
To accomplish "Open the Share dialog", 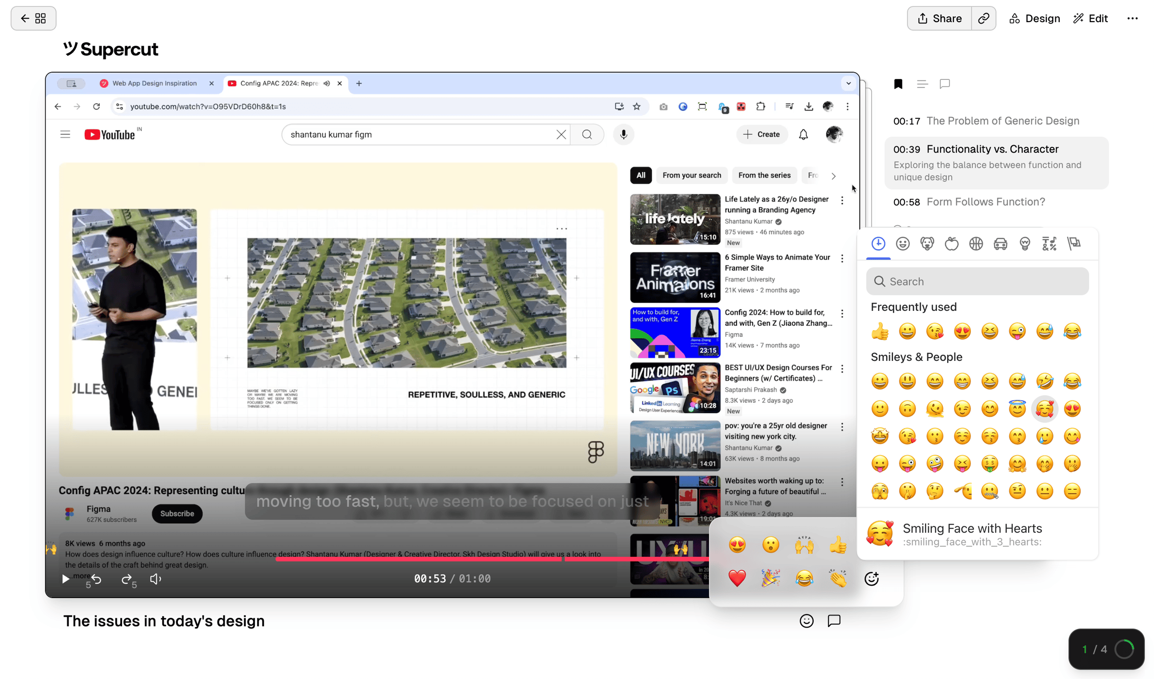I will pyautogui.click(x=939, y=18).
